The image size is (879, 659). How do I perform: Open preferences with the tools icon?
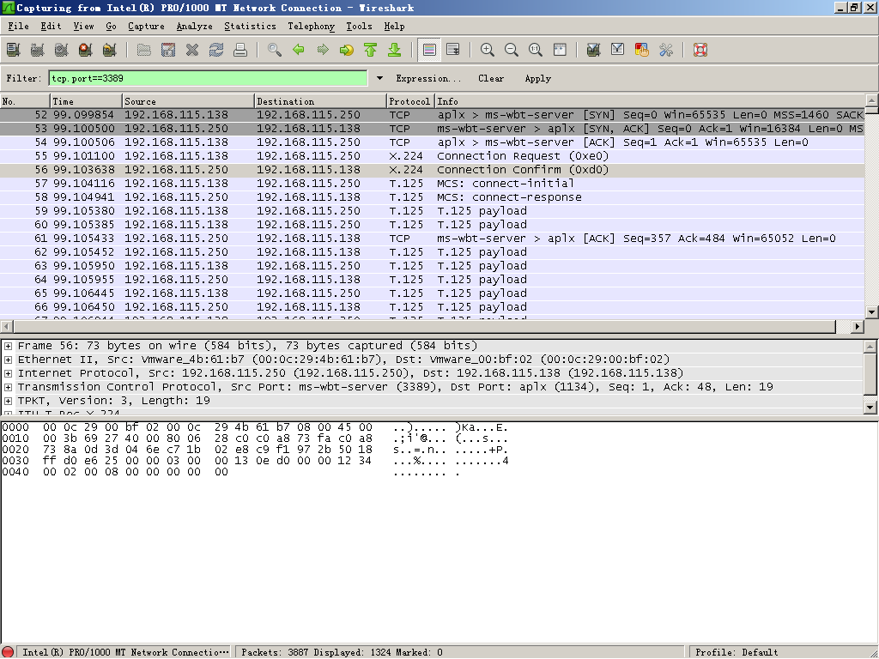(x=666, y=50)
